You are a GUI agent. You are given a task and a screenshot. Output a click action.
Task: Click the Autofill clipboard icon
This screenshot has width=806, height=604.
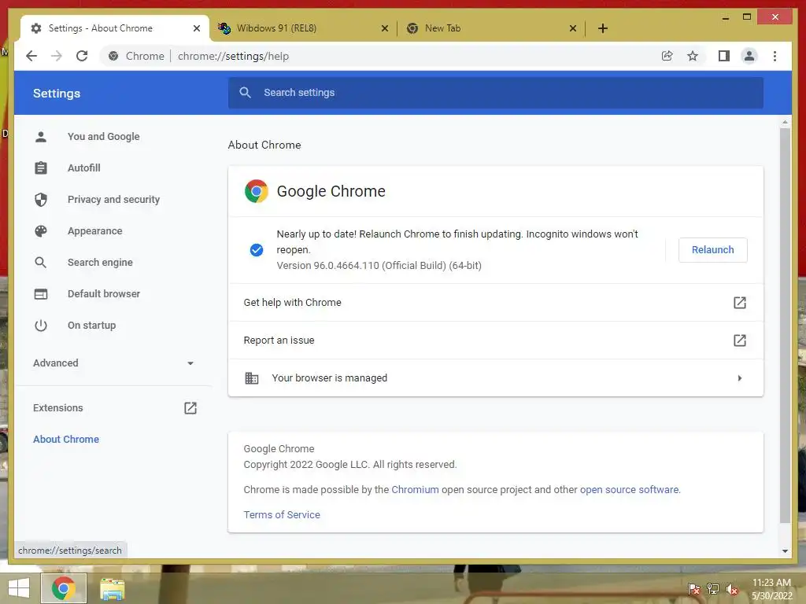pos(41,168)
